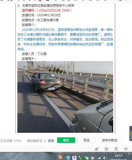Open the 查看 link for suspected typos
Screen dimensions: 132x160
tap(51, 141)
